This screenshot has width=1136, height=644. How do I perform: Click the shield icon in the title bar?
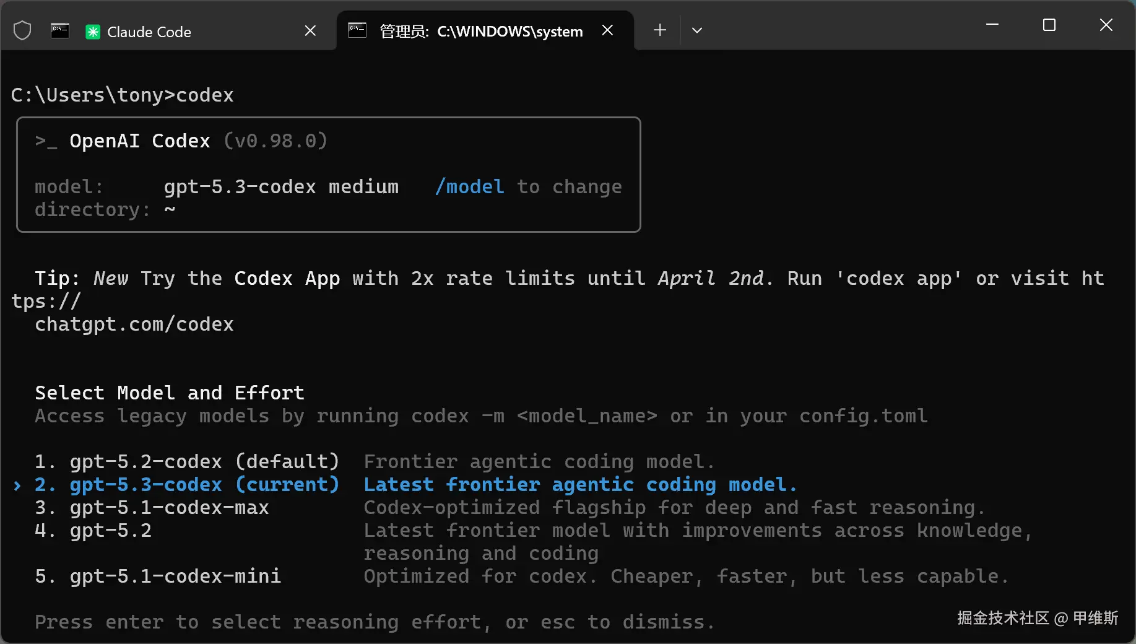pos(22,30)
